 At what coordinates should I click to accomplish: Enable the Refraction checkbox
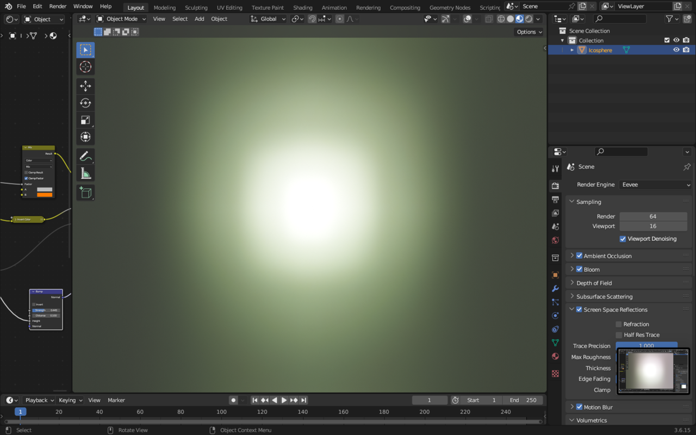[x=619, y=324]
